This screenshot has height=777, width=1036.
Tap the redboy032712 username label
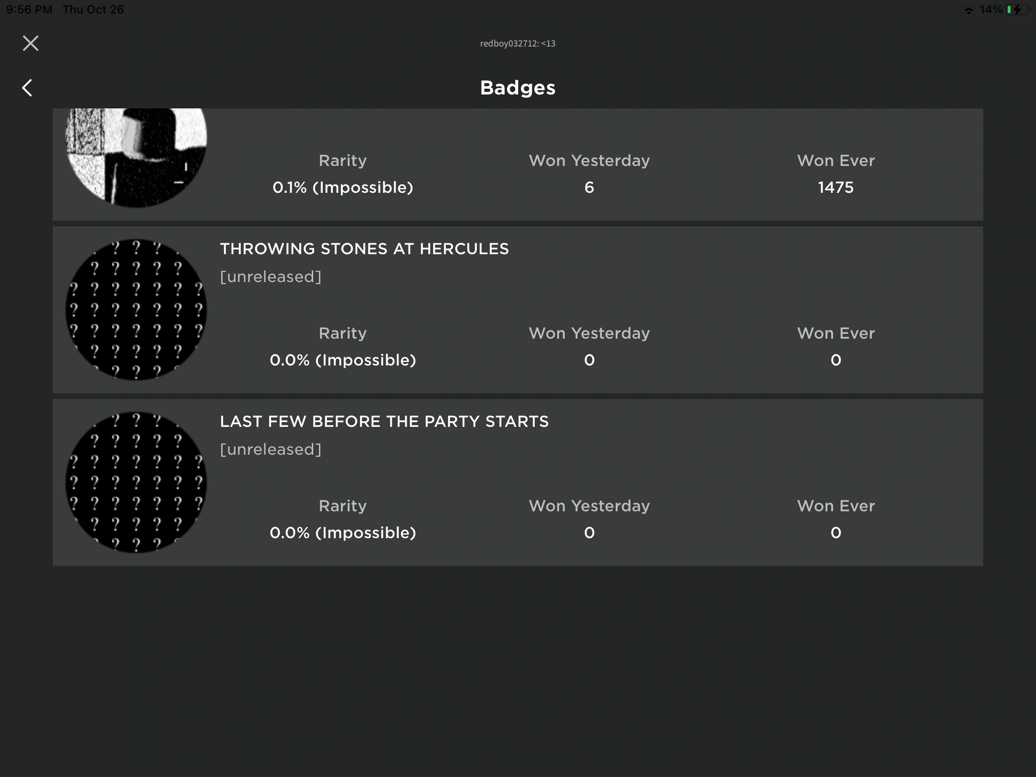coord(517,43)
